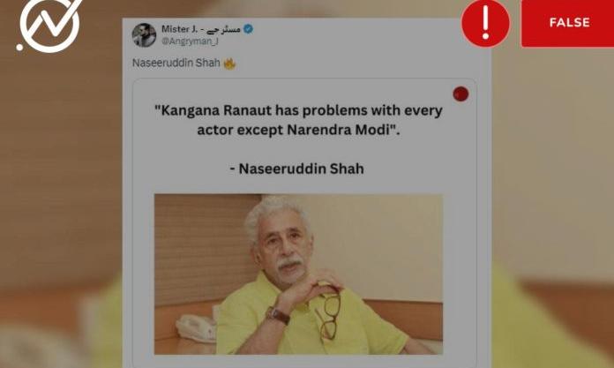Open the photo inside the quoted card
Screen dimensions: 614x368
tap(298, 274)
